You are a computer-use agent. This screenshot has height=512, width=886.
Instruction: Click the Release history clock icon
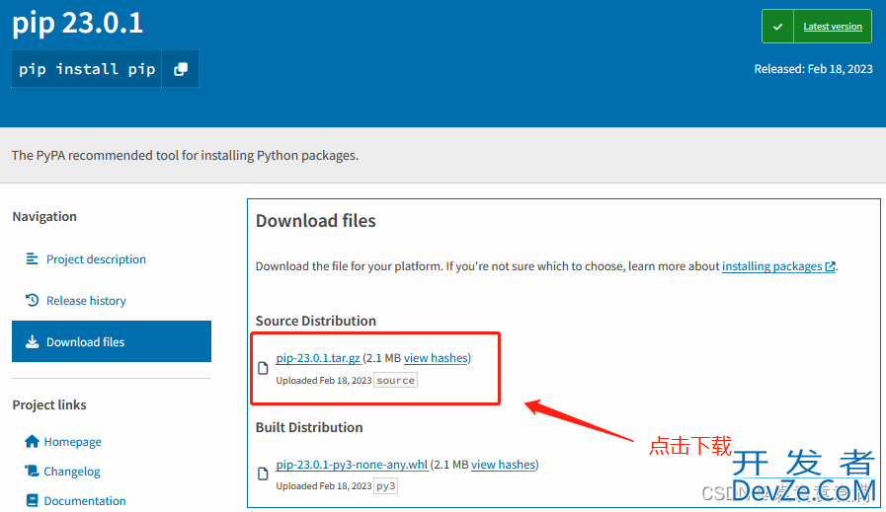click(32, 300)
